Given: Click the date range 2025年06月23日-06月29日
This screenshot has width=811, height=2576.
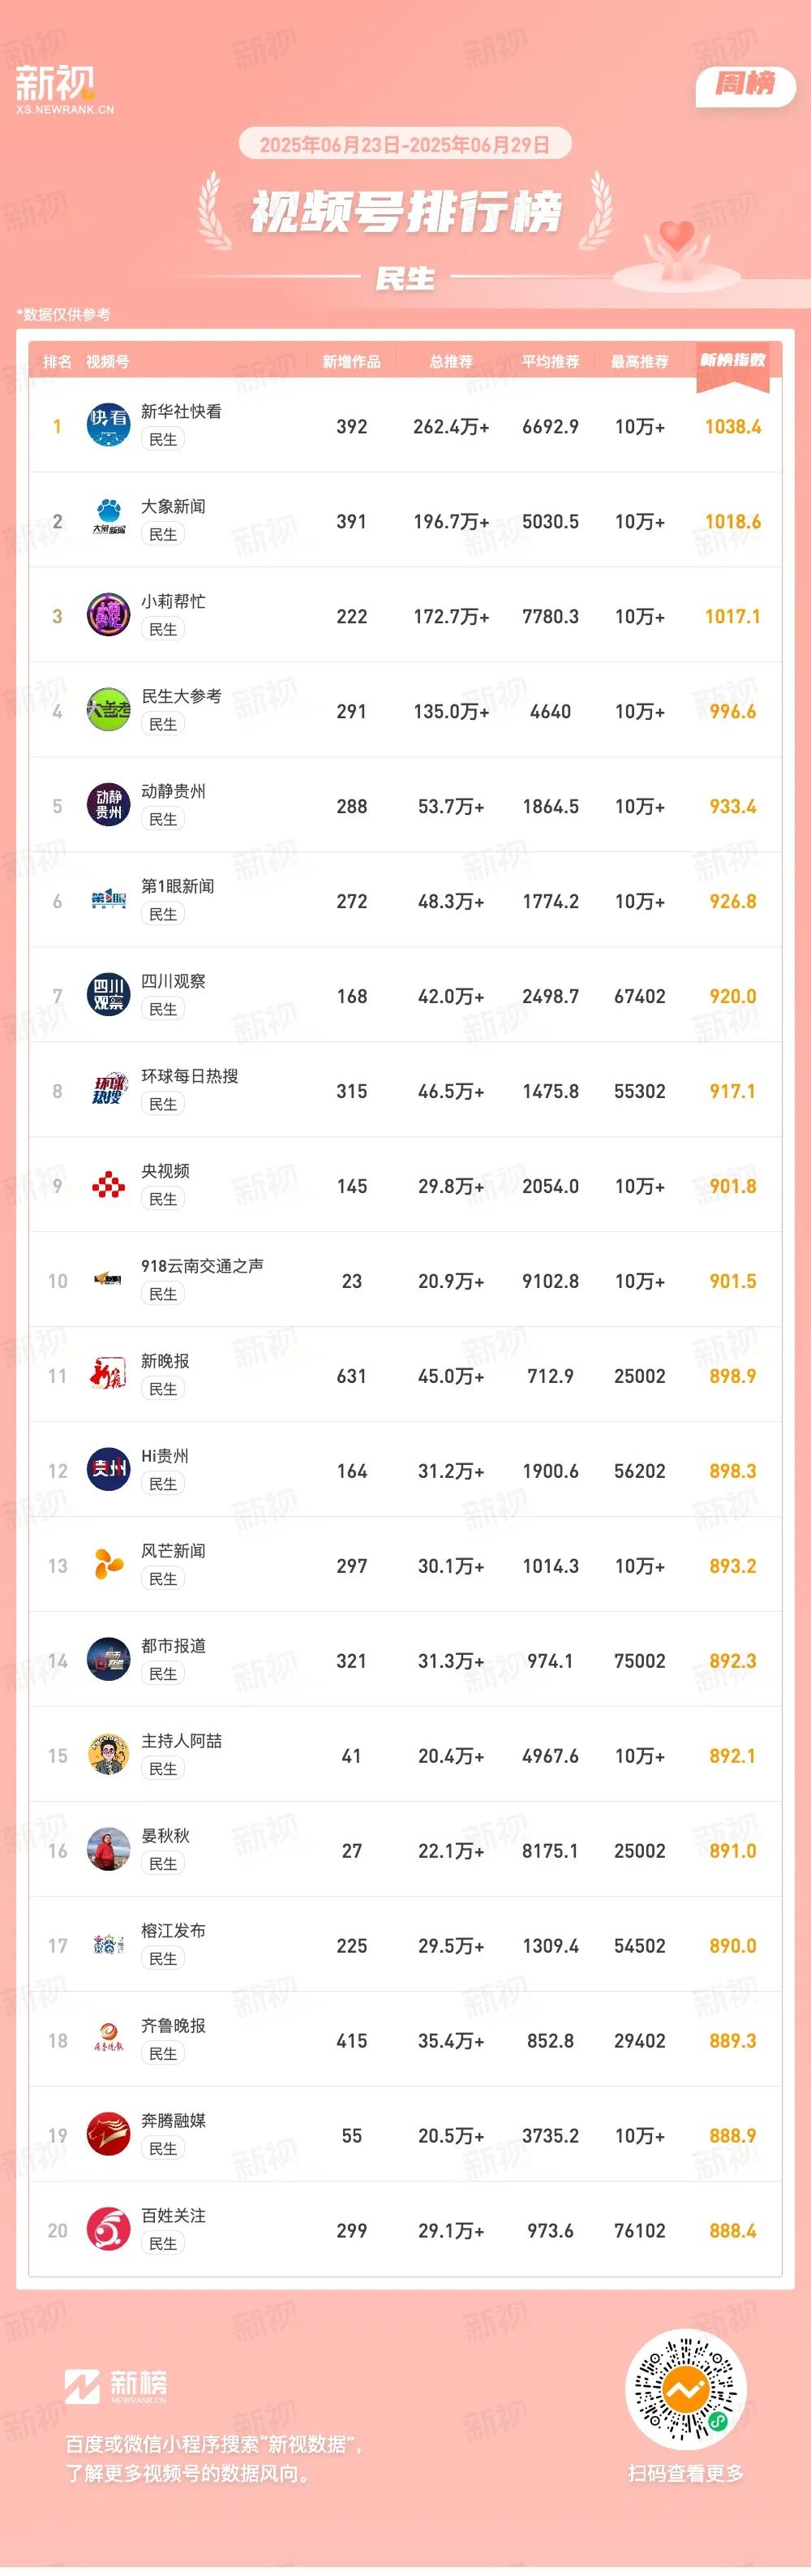Looking at the screenshot, I should click(x=405, y=144).
